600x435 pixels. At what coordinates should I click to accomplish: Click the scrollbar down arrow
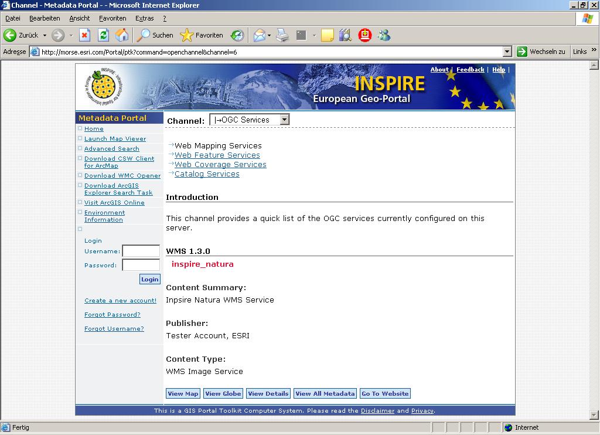(594, 414)
